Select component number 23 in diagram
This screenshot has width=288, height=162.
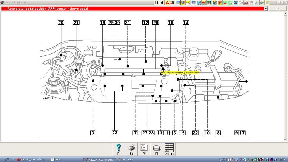[x=115, y=133]
